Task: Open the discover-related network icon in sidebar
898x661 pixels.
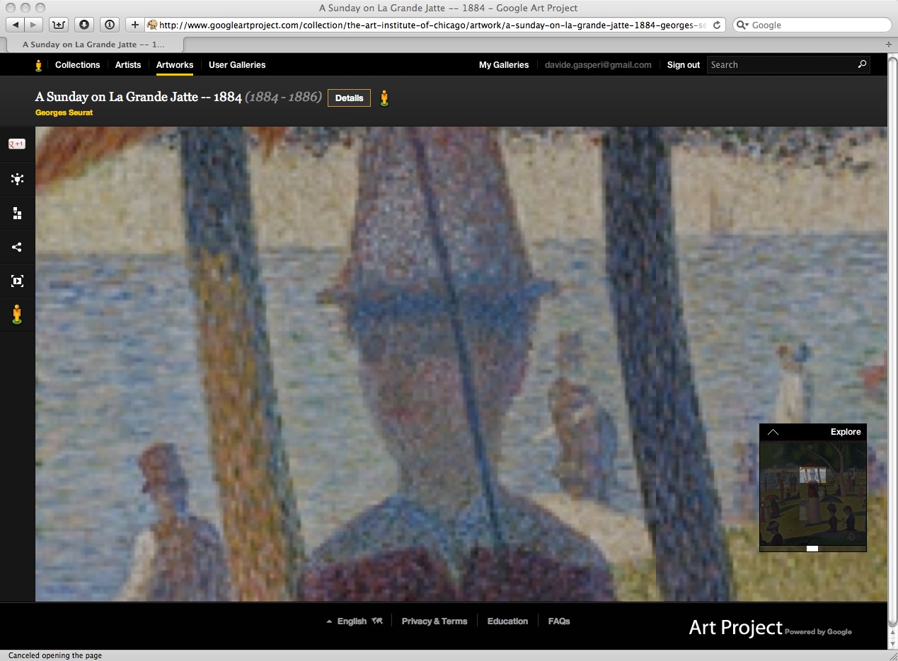Action: 17,179
